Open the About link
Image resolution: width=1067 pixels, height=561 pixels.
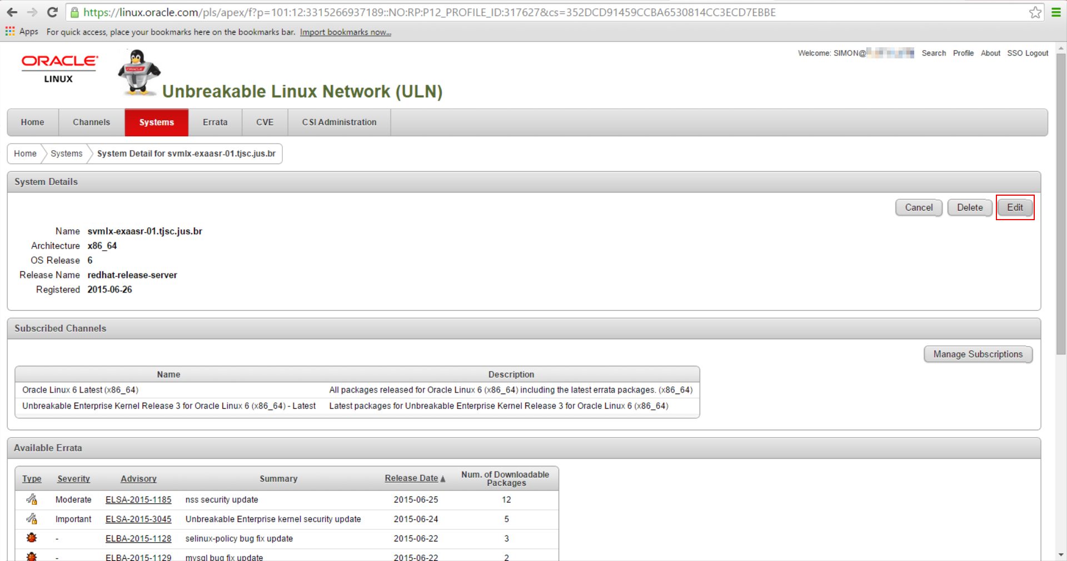[x=990, y=53]
